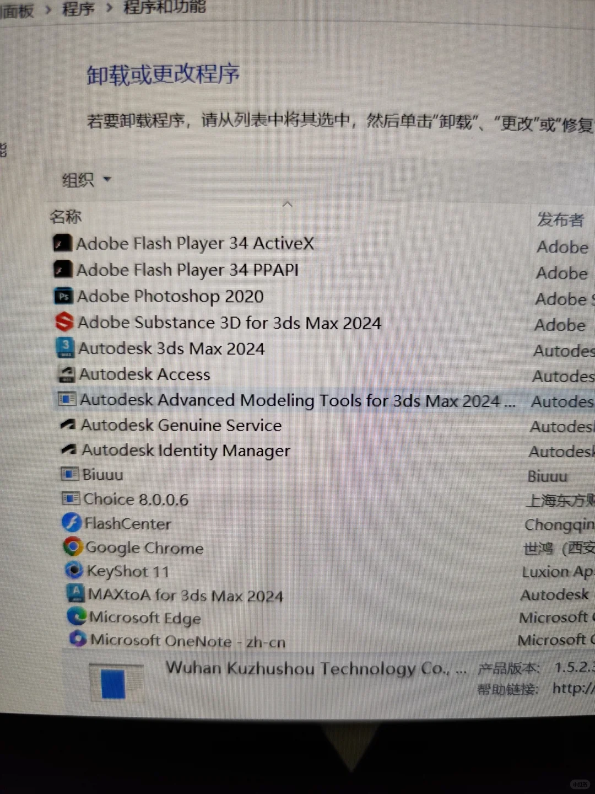Screen dimensions: 595x794
Task: Click the sort chevron above the list
Action: (287, 204)
